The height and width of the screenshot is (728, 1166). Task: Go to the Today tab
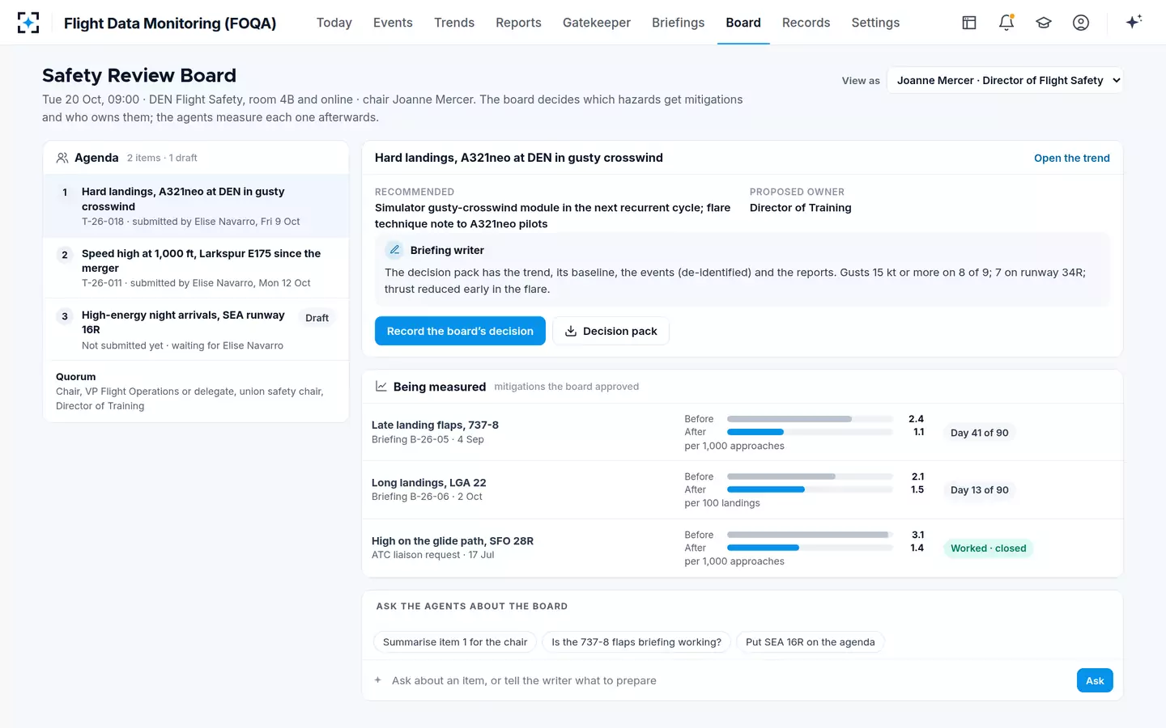click(334, 23)
